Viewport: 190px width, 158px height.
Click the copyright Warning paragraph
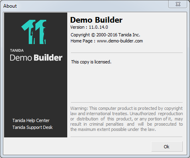pos(126,119)
